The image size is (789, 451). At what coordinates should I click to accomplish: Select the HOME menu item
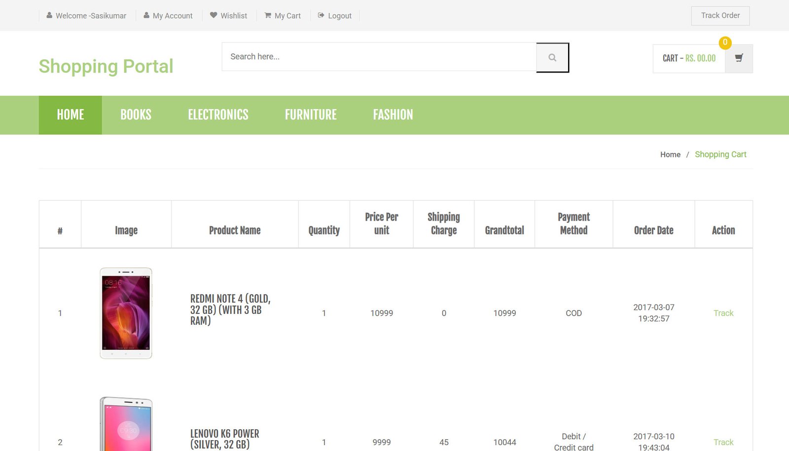71,115
